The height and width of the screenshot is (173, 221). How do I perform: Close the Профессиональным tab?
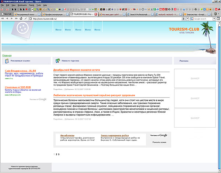pos(67,14)
